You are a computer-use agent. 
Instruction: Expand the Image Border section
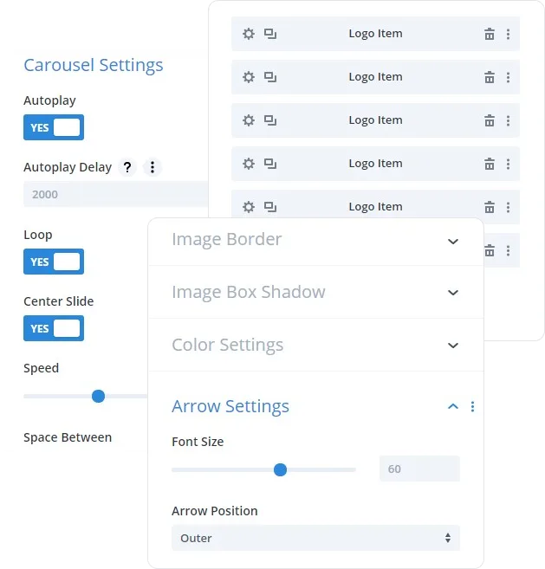tap(453, 240)
